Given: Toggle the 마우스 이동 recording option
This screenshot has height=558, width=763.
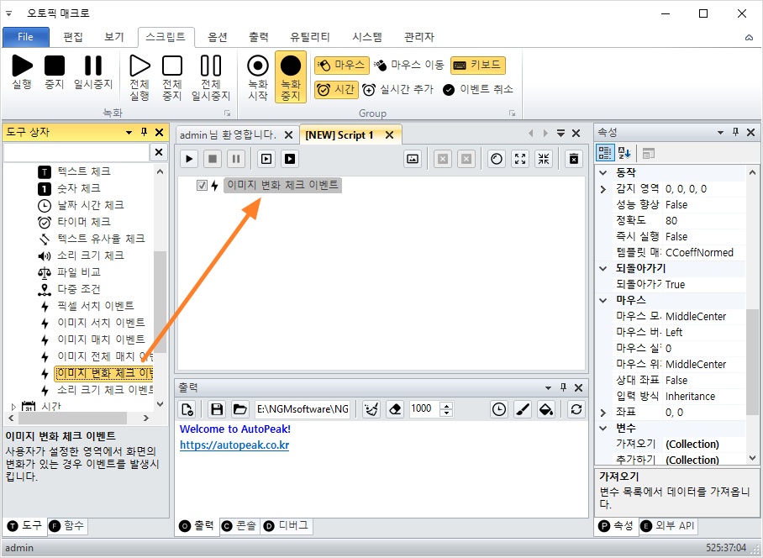Looking at the screenshot, I should [409, 65].
